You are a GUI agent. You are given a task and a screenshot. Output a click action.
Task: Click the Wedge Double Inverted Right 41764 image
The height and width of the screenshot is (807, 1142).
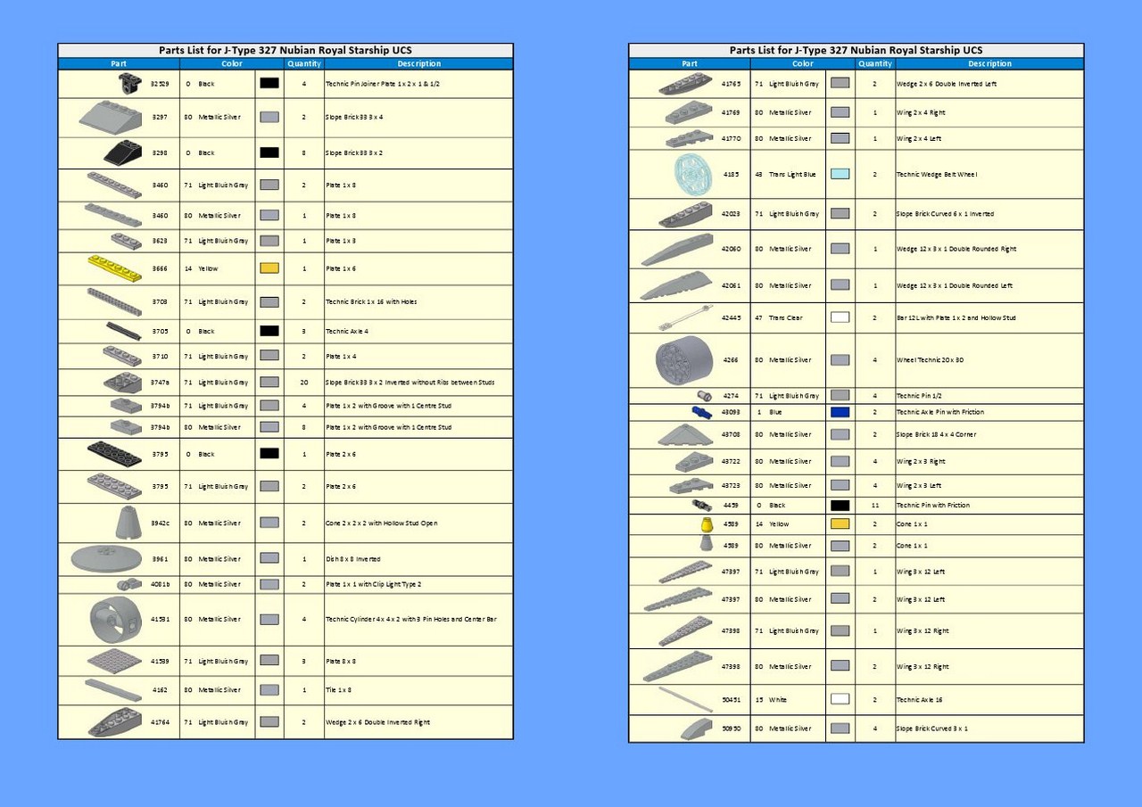tap(115, 721)
